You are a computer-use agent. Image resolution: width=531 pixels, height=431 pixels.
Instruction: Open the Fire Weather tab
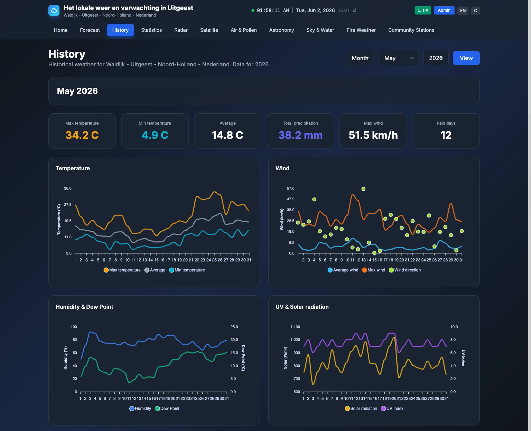point(361,30)
